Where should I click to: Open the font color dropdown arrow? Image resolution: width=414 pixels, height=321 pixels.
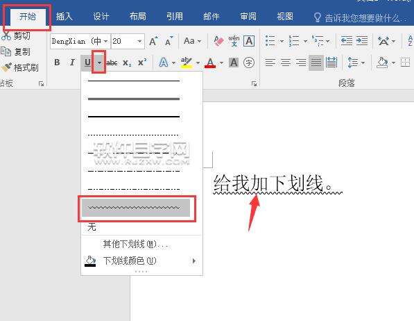click(221, 63)
